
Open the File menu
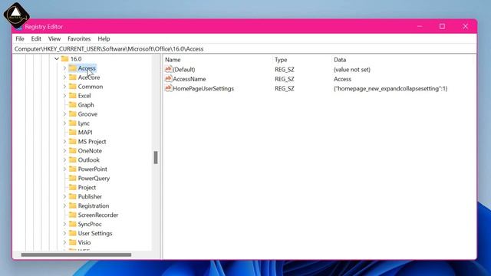coord(20,39)
